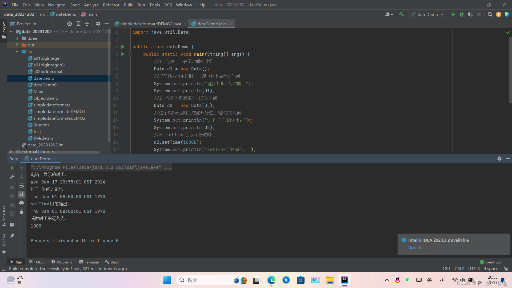
Task: Open File Explorer from the taskbar
Action: [x=330, y=280]
